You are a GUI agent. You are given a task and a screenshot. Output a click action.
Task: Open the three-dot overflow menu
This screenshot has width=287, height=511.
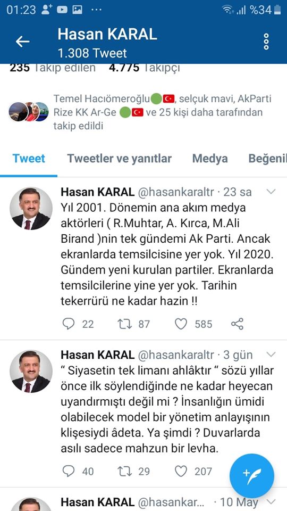(x=266, y=42)
